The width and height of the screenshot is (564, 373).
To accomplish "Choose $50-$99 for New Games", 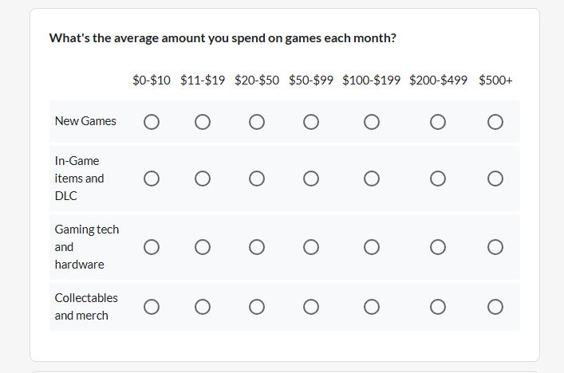I will [x=311, y=122].
